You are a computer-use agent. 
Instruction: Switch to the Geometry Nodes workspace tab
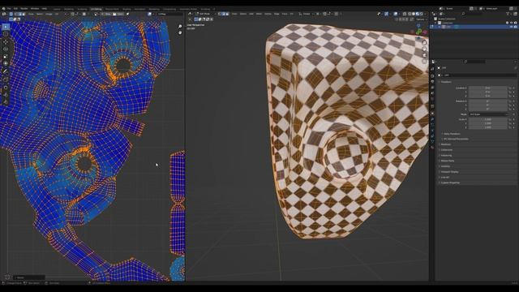click(x=188, y=9)
